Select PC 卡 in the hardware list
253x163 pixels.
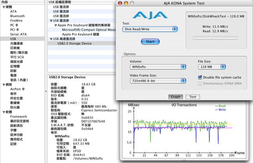pos(14,25)
